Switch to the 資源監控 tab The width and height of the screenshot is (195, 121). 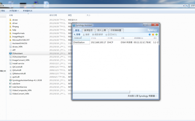(88, 30)
